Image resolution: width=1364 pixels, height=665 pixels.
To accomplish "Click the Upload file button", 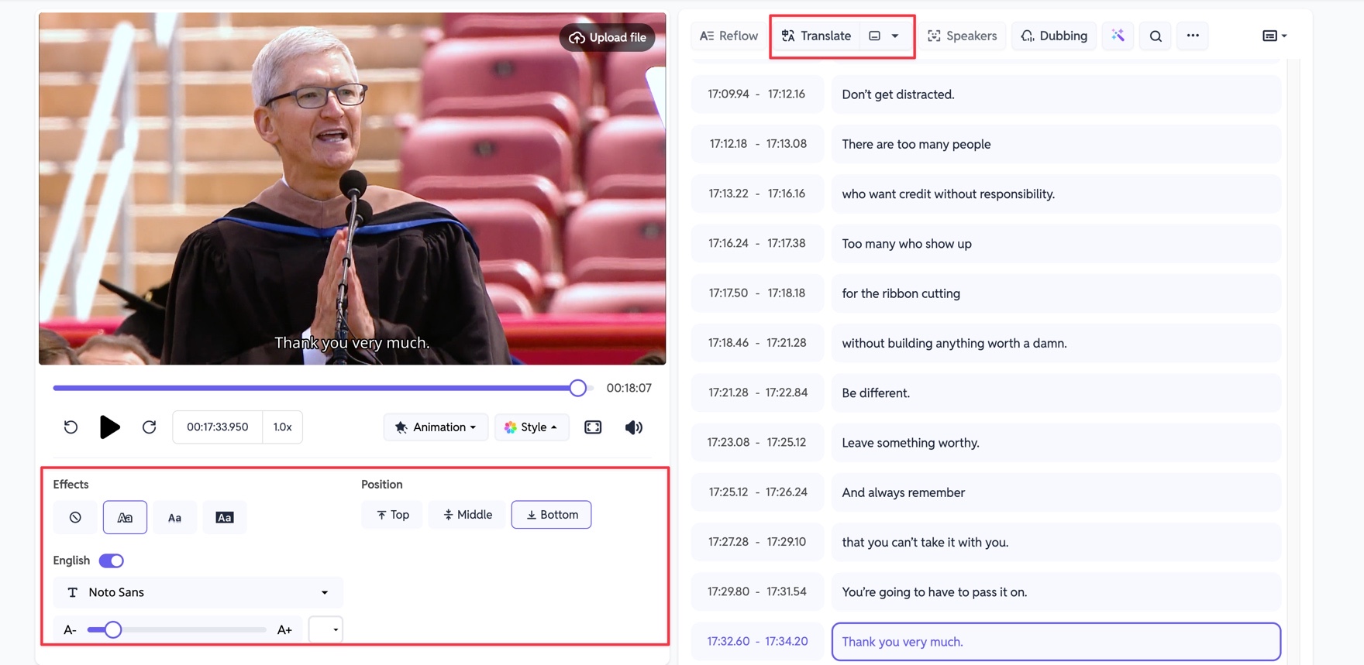I will [608, 37].
